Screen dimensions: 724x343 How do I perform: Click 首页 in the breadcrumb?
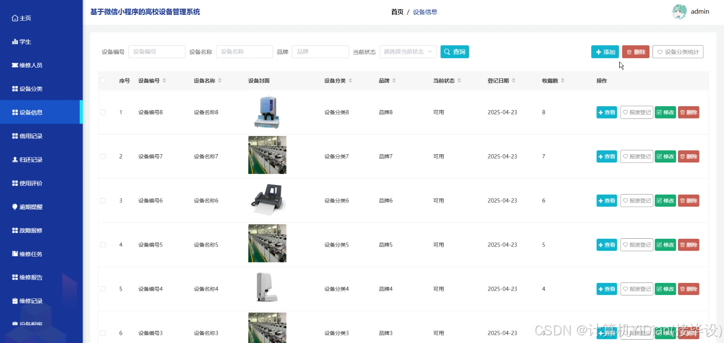(x=397, y=12)
